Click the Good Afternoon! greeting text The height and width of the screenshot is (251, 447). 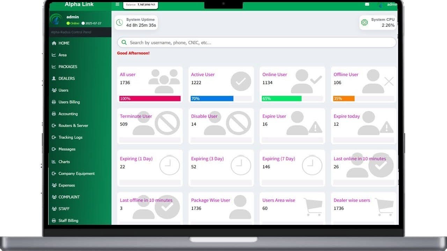click(133, 53)
